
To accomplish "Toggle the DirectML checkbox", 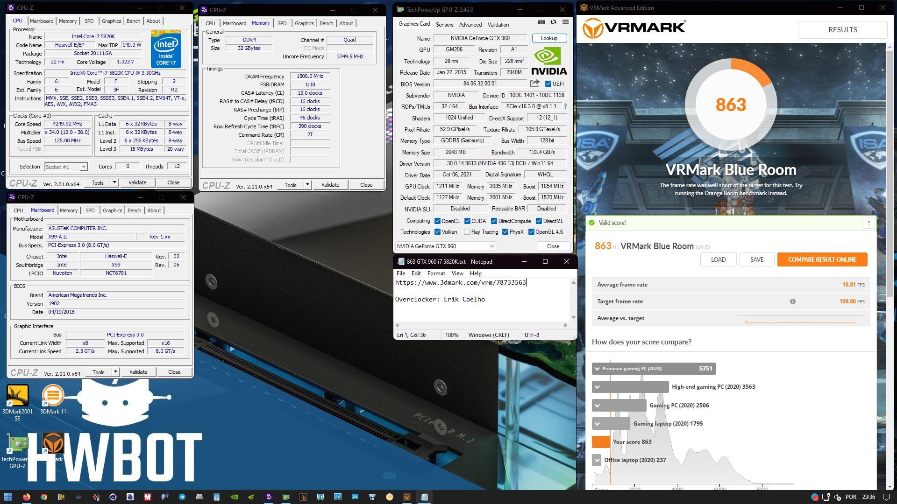I will [539, 221].
